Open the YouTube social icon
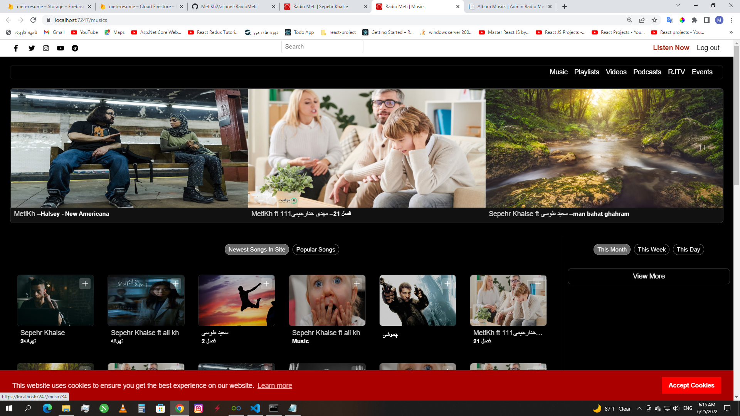The image size is (740, 416). (61, 48)
